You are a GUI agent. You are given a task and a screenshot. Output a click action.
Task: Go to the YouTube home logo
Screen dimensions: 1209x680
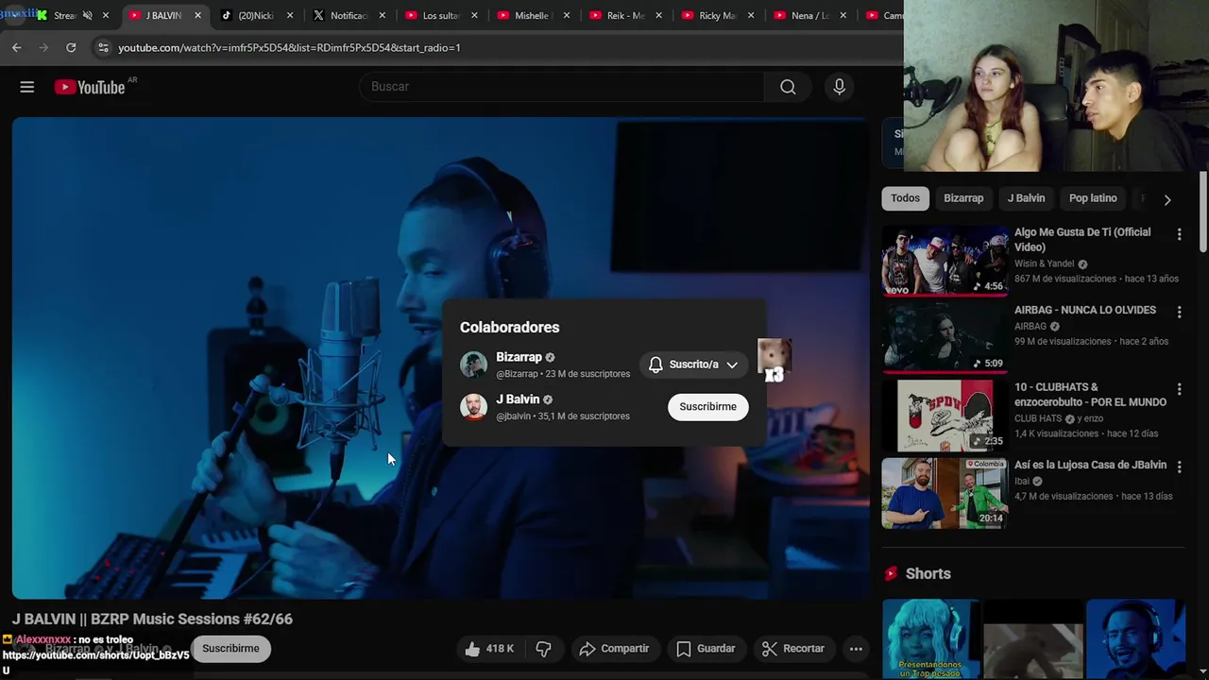(90, 87)
